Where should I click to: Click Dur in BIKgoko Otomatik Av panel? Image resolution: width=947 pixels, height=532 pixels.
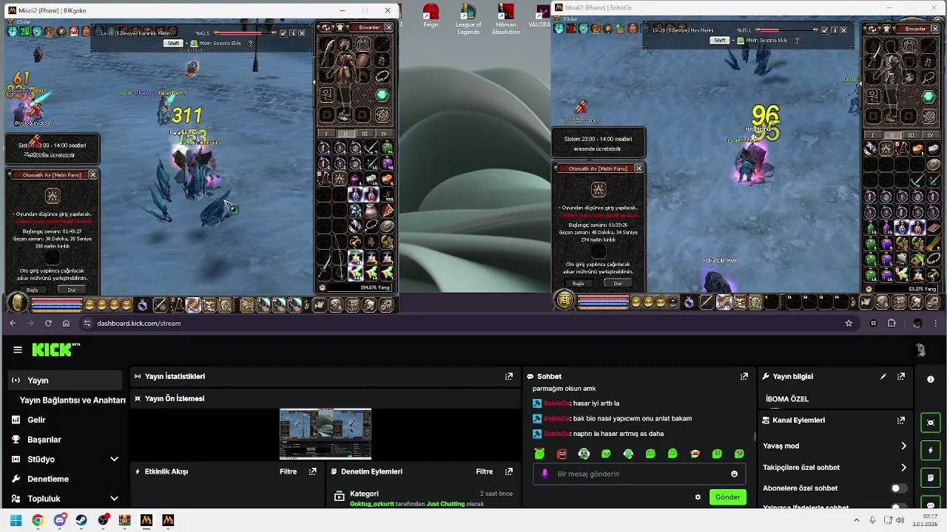click(72, 290)
